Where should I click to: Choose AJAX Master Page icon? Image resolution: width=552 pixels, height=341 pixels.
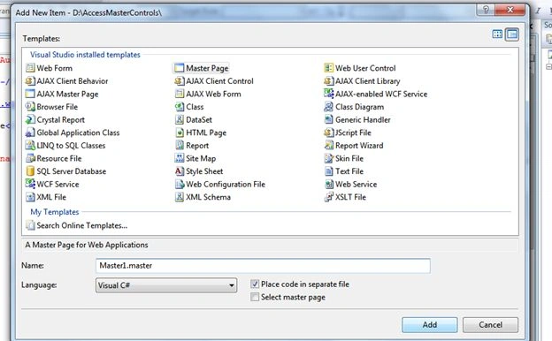[x=30, y=94]
